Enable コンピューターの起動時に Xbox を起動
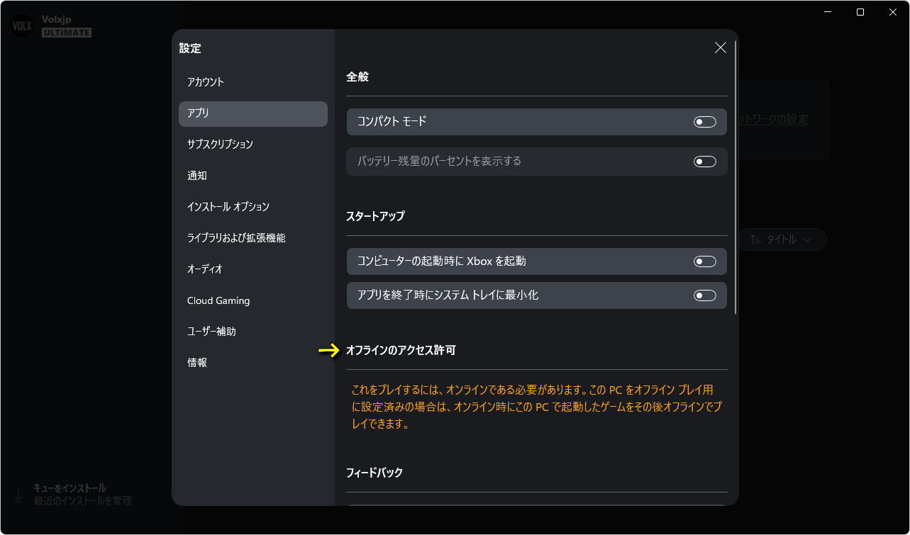910x535 pixels. (704, 261)
